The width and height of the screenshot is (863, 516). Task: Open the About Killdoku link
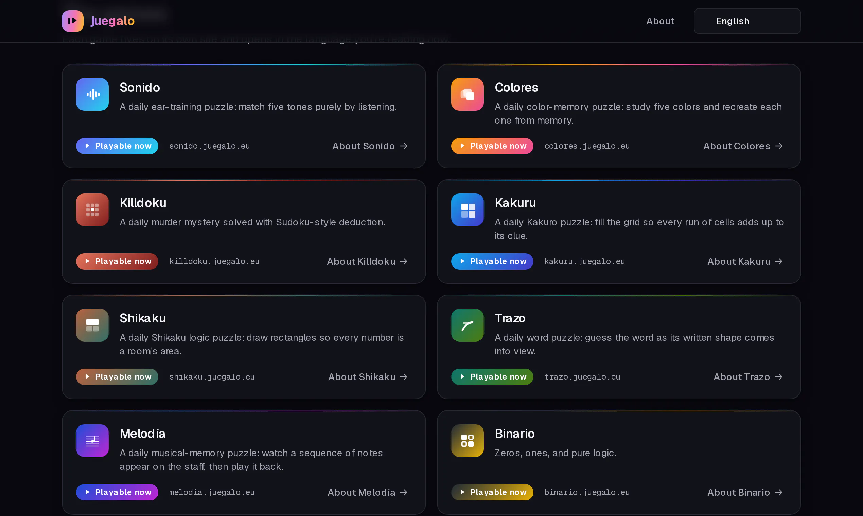(x=367, y=261)
